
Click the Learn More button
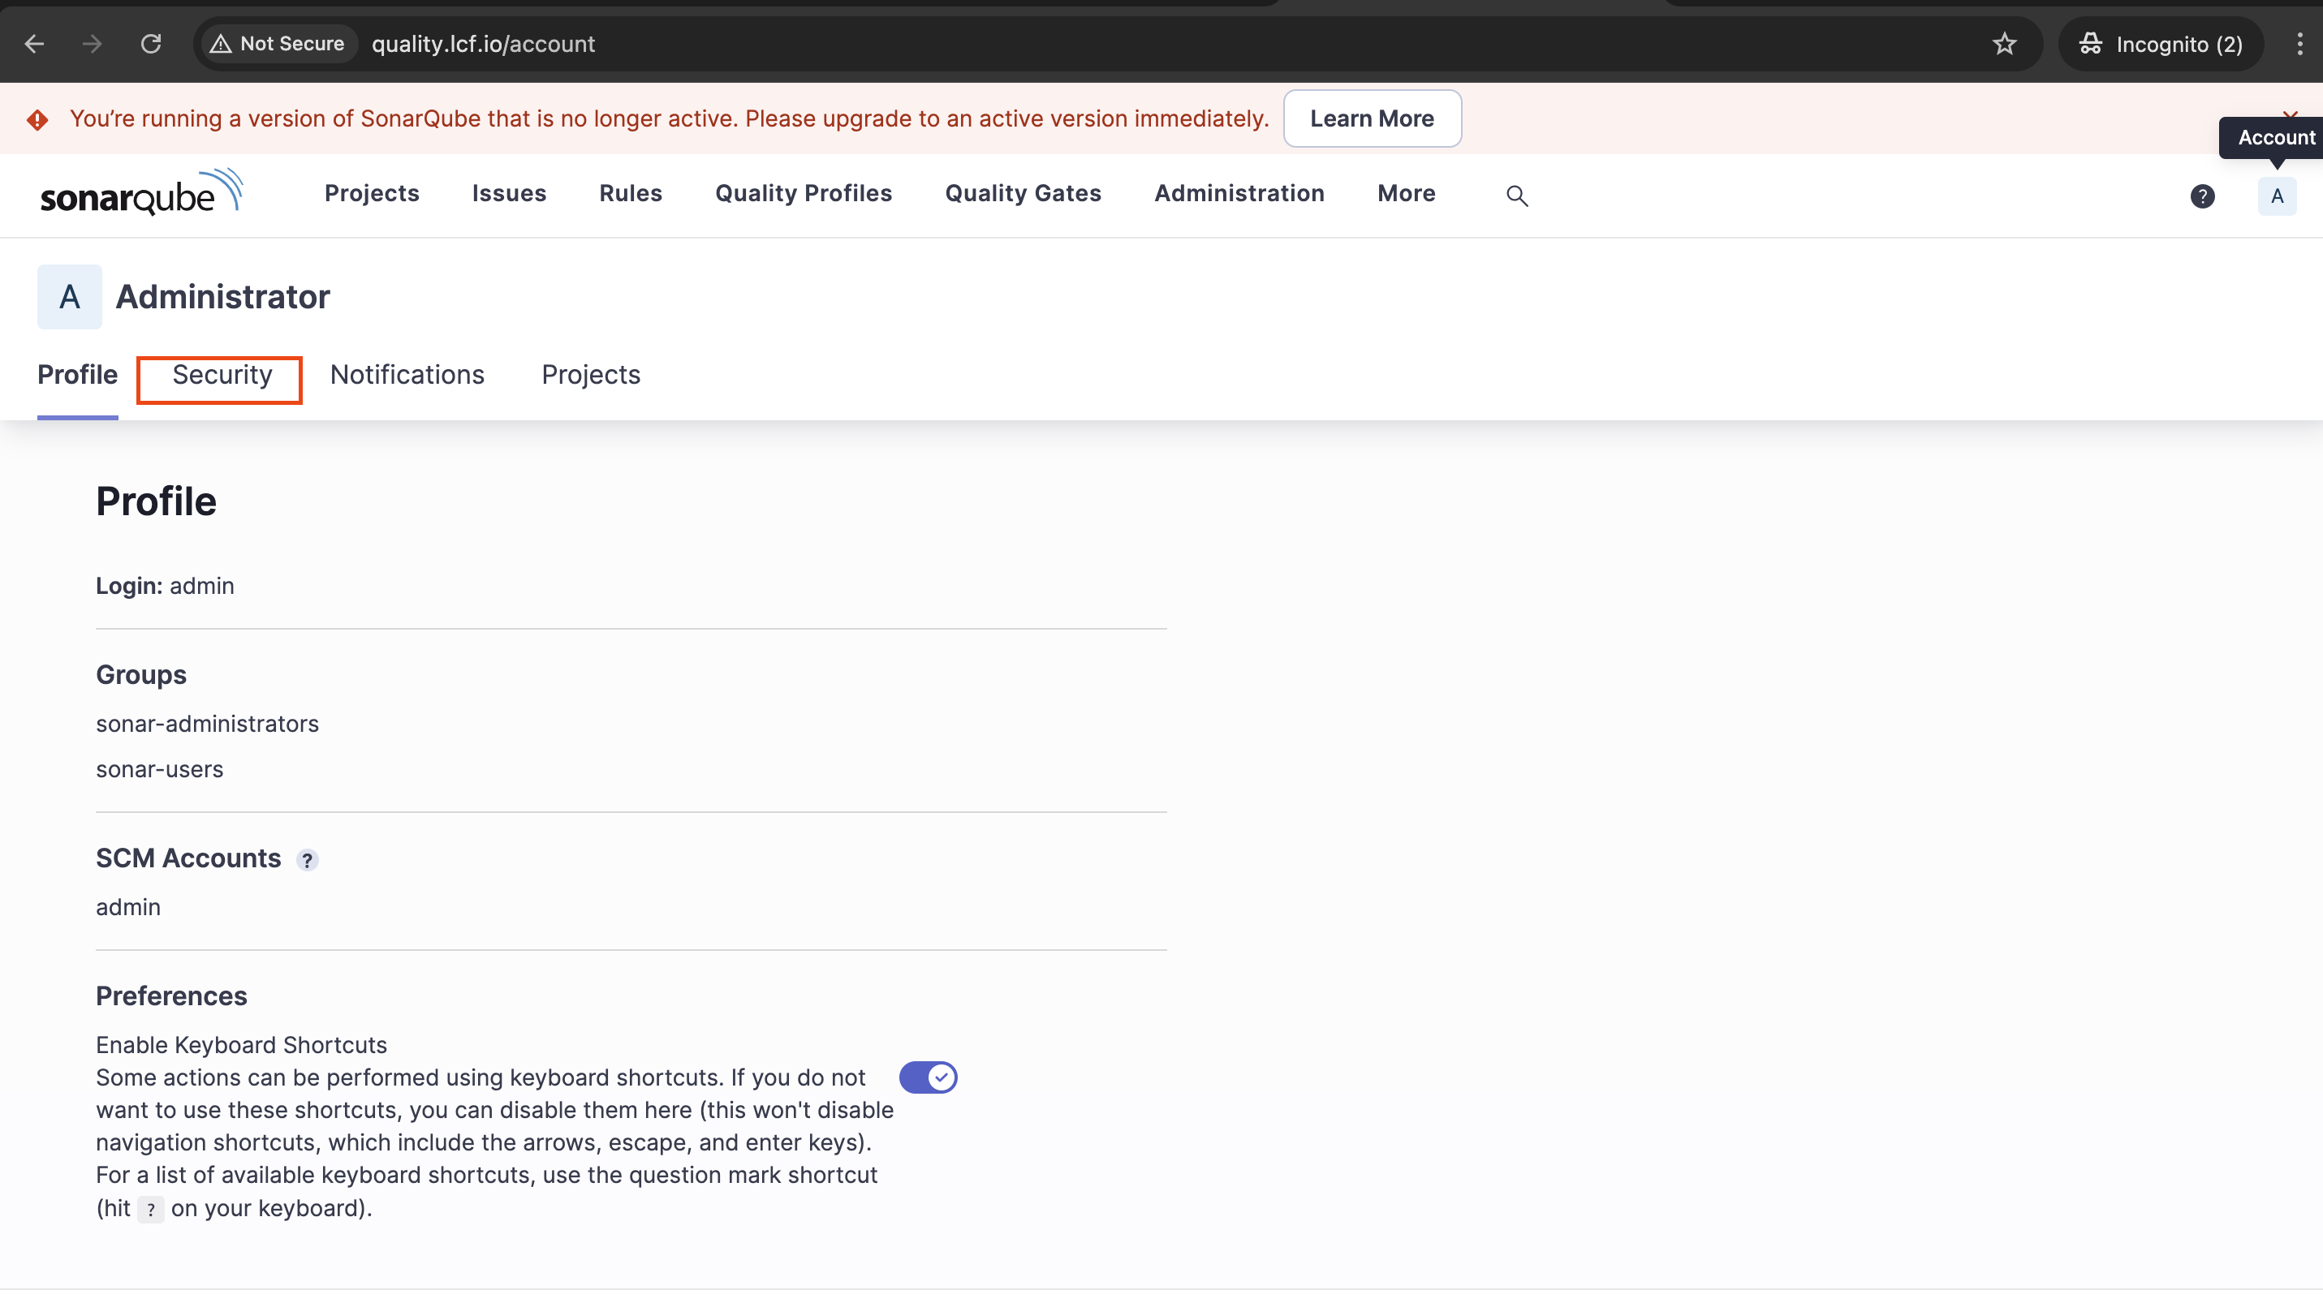click(x=1372, y=118)
